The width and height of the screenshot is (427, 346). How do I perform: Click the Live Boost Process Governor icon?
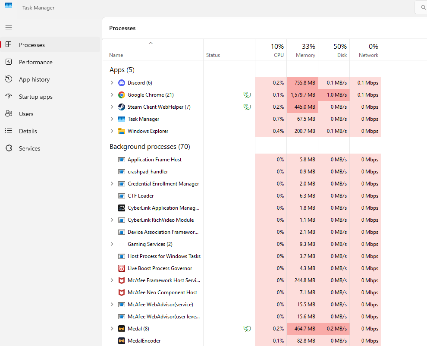pos(122,268)
